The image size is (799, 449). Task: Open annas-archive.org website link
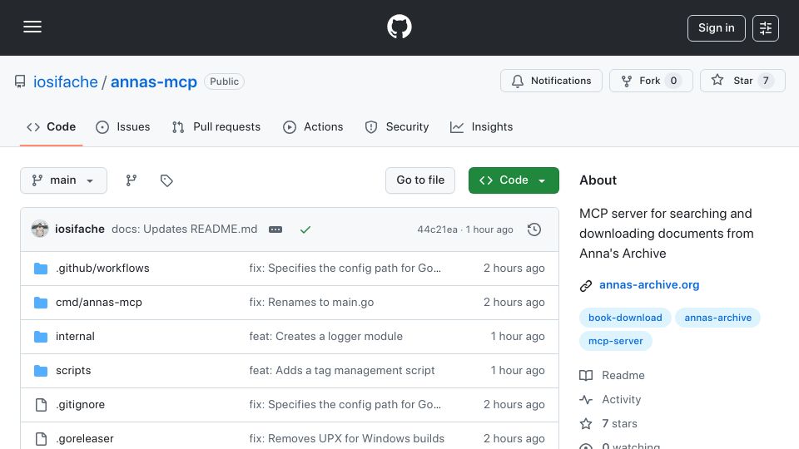point(649,285)
